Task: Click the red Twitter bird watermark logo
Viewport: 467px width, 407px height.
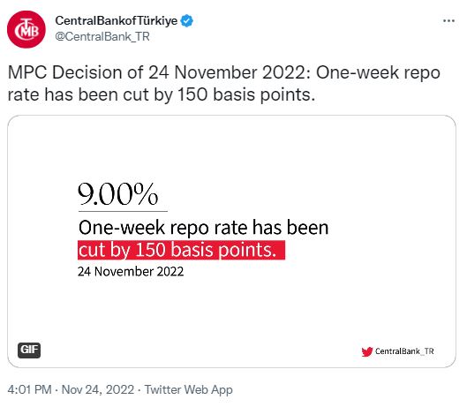Action: click(366, 351)
